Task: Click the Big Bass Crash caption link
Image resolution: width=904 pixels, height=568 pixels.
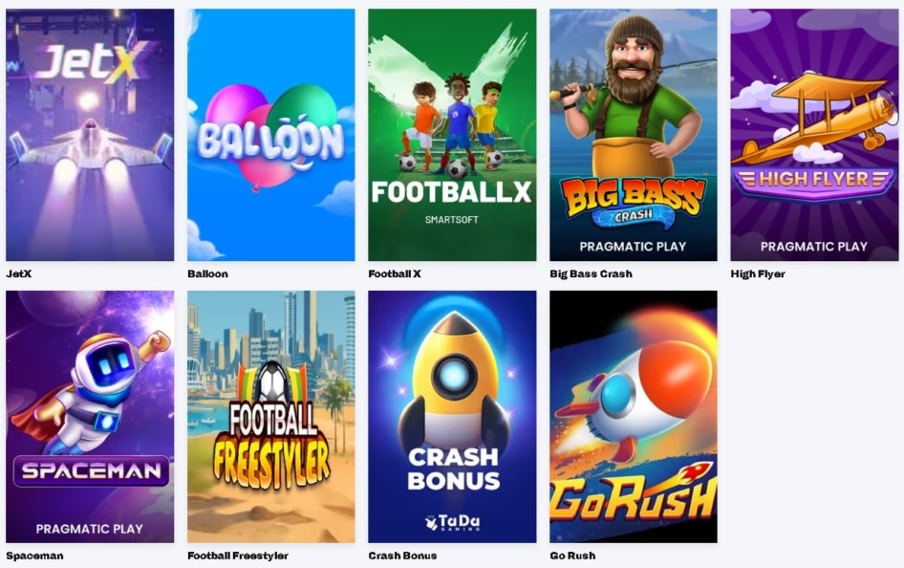Action: [x=591, y=273]
